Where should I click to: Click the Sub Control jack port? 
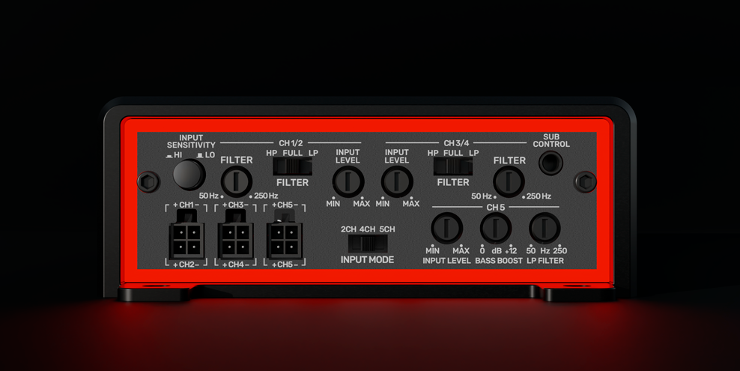[551, 162]
